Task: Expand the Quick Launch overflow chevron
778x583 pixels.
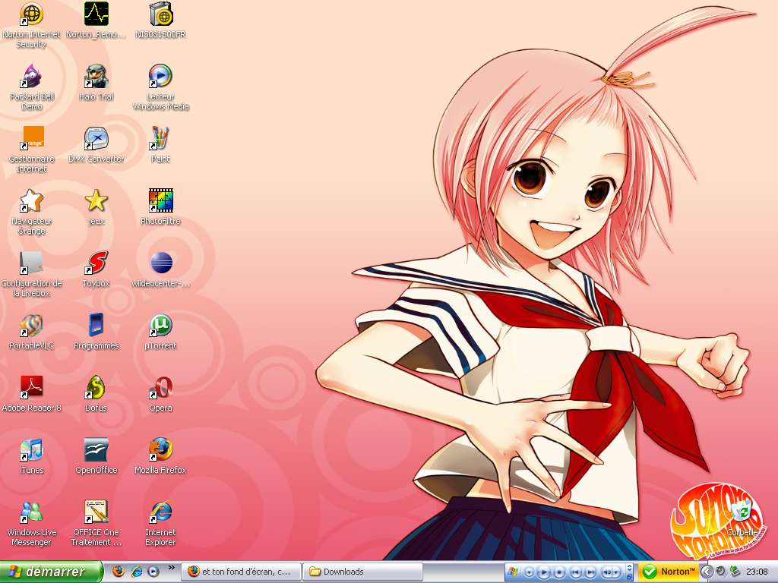Action: (172, 568)
